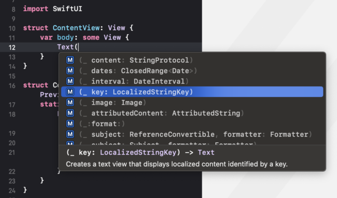Pick the key: LocalizedStringKey completion
This screenshot has width=337, height=198.
(x=192, y=92)
